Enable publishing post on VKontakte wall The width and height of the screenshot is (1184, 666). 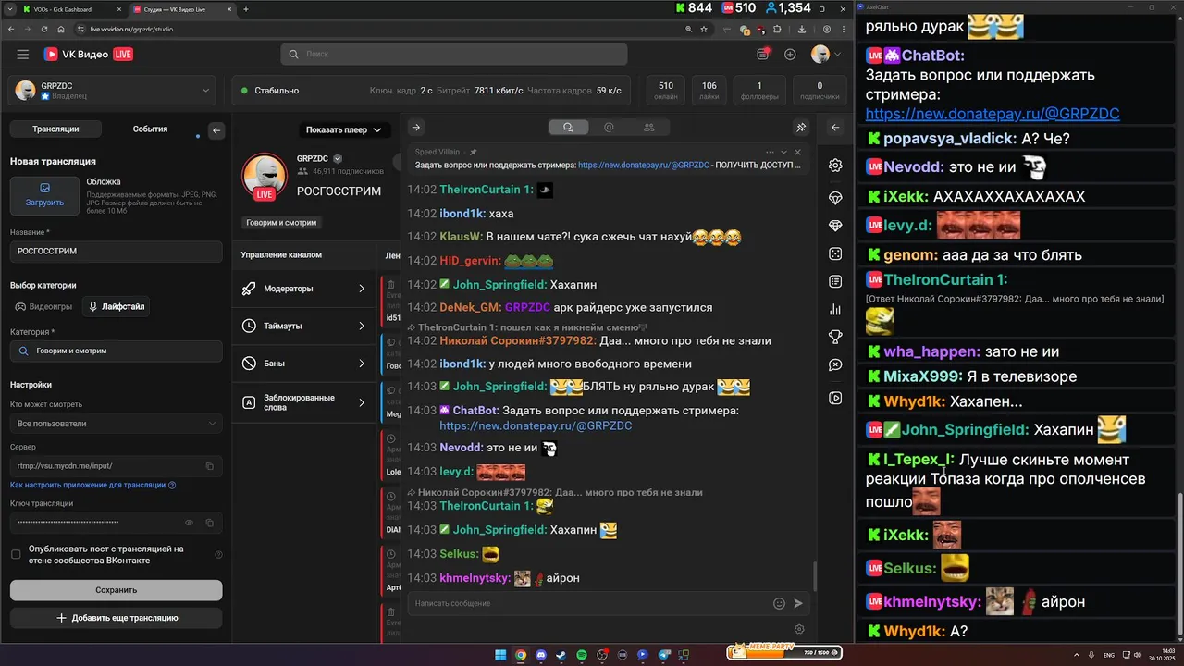point(16,554)
